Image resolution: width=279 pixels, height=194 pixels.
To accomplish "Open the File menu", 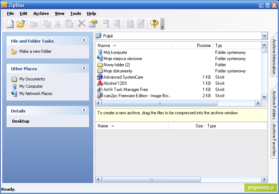I will click(10, 13).
